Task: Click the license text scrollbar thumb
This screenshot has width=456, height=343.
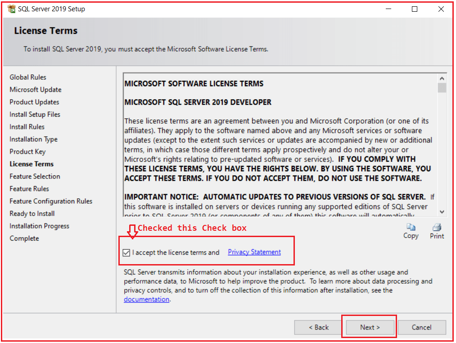Action: point(442,87)
